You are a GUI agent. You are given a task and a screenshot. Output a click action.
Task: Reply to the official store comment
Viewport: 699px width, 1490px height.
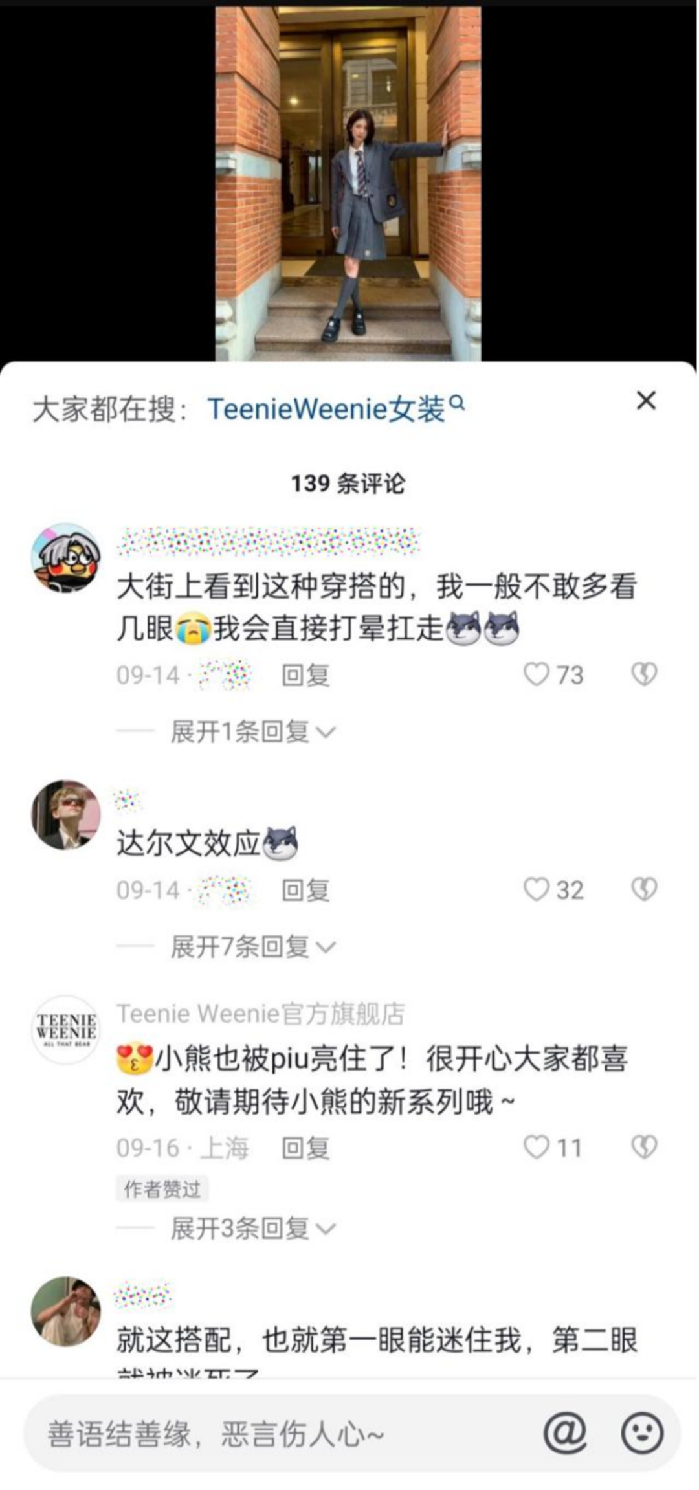[305, 1148]
